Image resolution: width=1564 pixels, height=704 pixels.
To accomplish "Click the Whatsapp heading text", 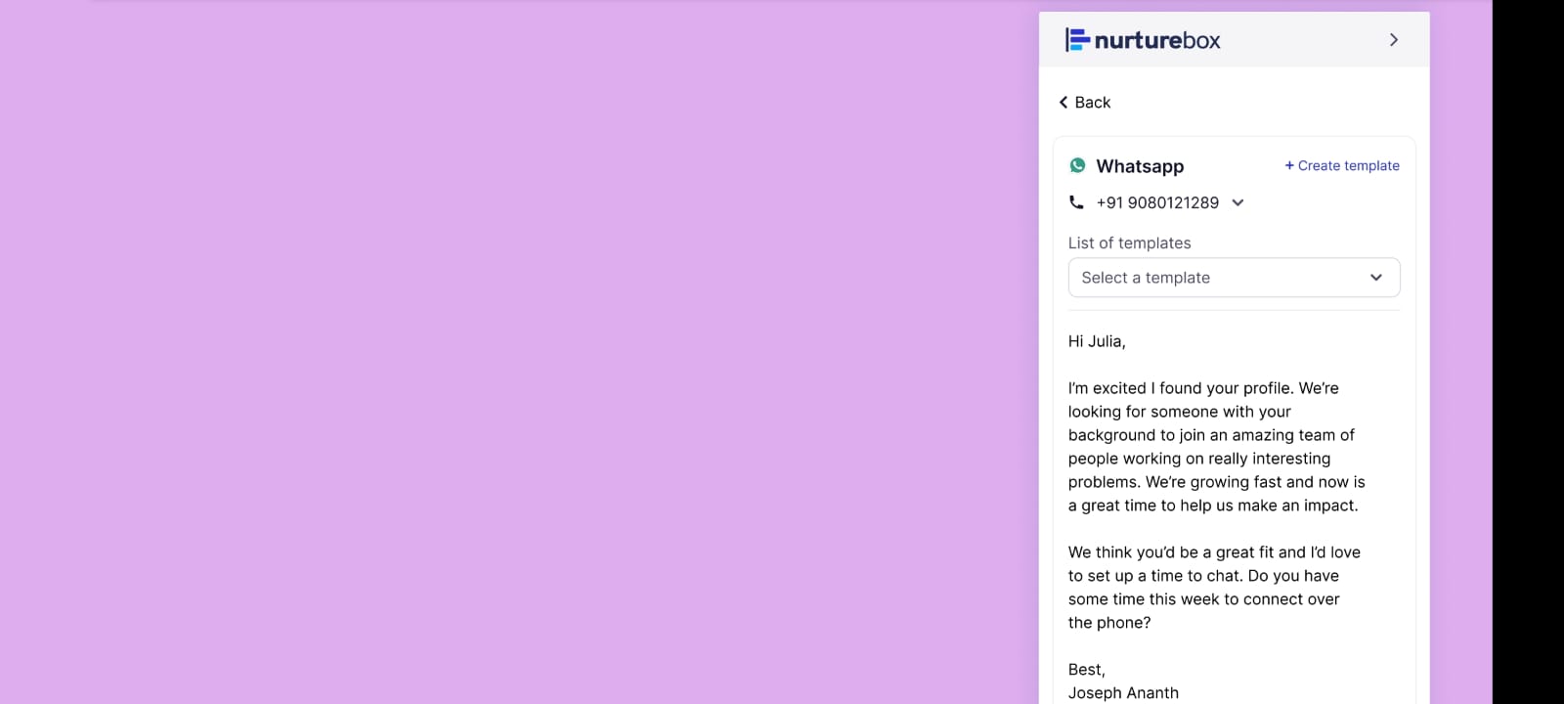I will pos(1140,166).
